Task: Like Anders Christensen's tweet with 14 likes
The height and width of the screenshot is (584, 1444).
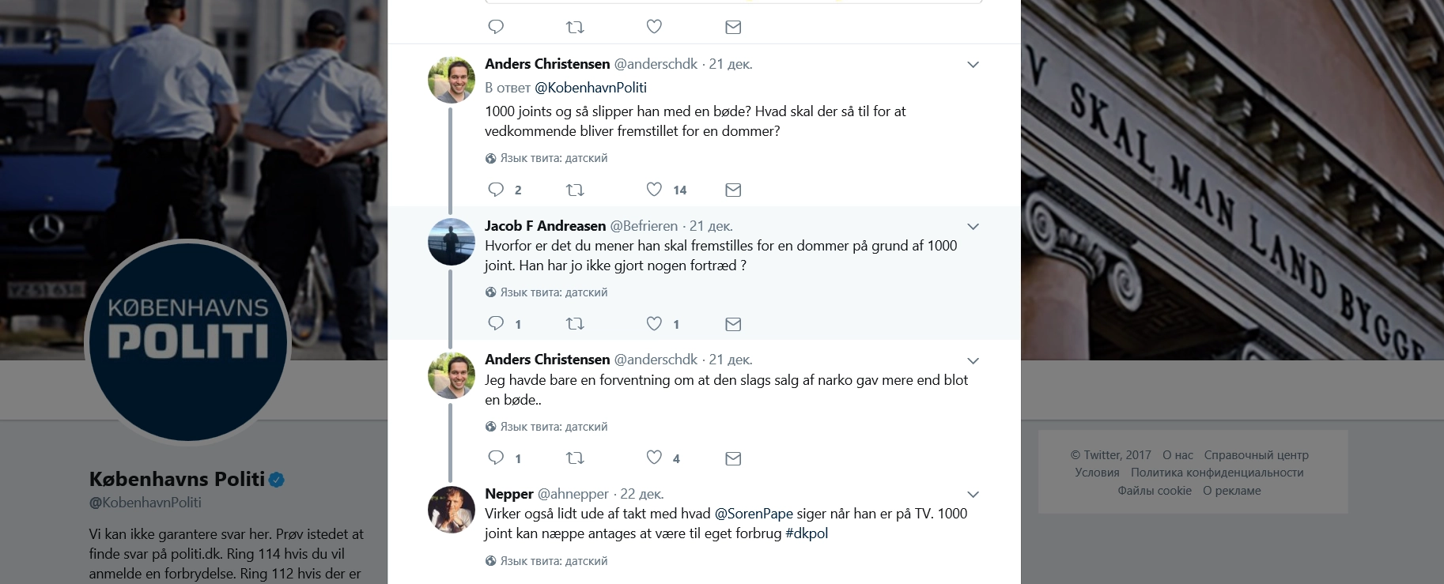Action: coord(654,190)
